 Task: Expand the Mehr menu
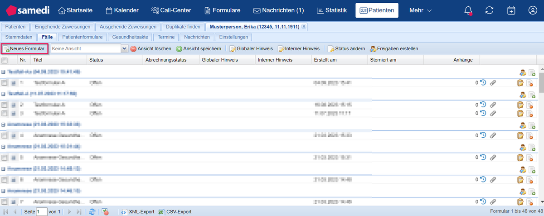[x=420, y=10]
